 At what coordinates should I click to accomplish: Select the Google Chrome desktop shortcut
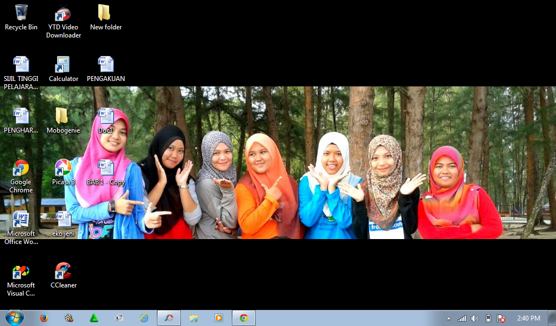(21, 176)
